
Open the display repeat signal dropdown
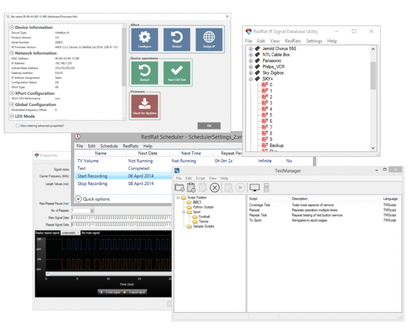click(x=70, y=232)
